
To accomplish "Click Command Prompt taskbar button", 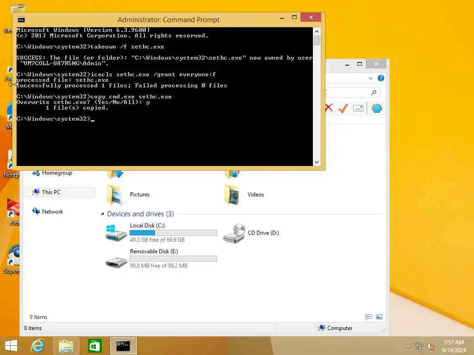I will [123, 346].
